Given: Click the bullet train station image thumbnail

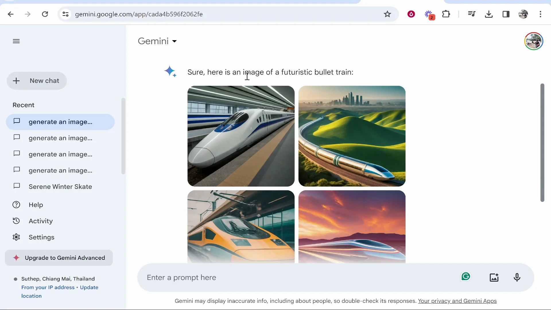Looking at the screenshot, I should click(241, 136).
